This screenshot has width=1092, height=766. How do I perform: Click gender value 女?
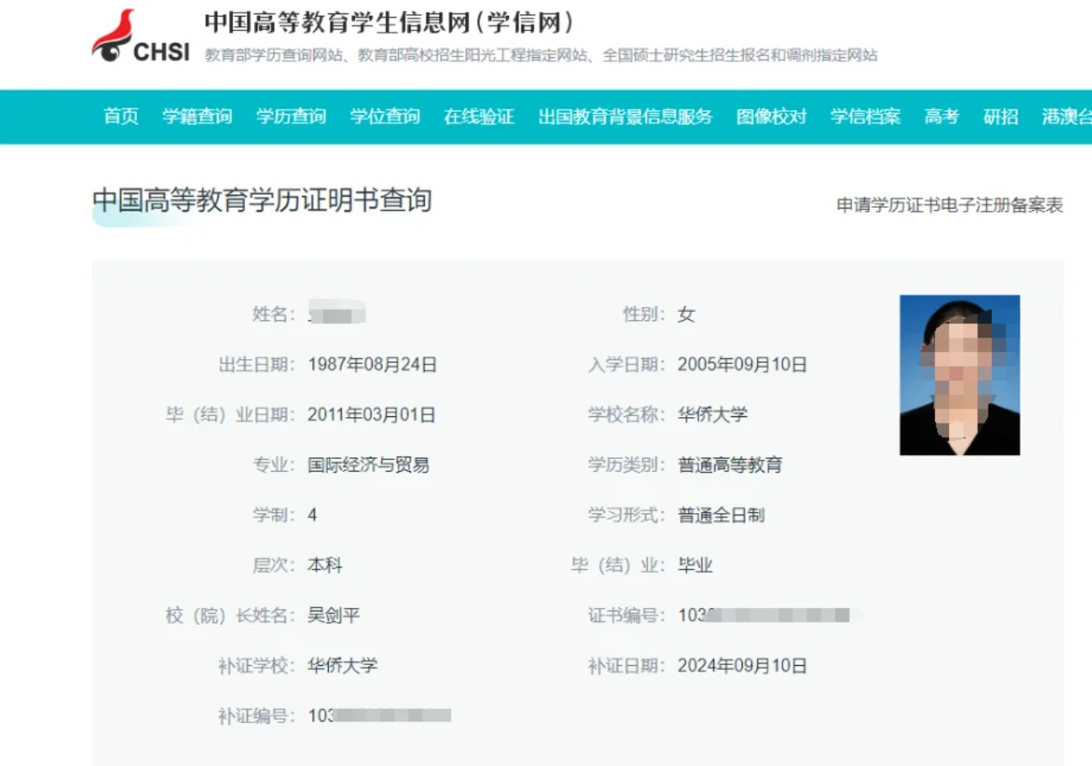click(686, 315)
